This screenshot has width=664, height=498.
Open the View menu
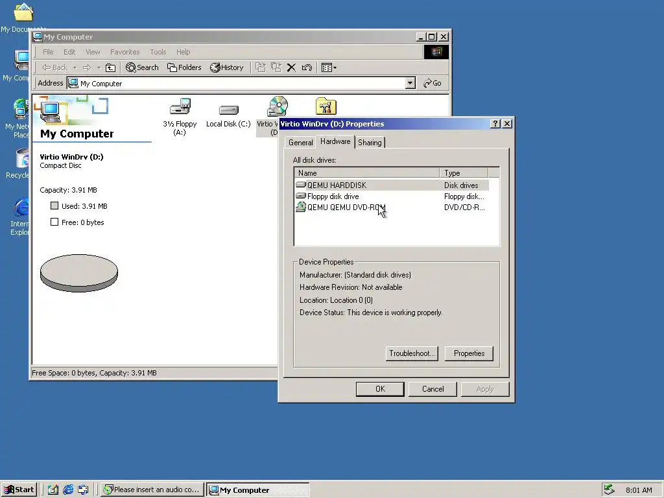93,52
